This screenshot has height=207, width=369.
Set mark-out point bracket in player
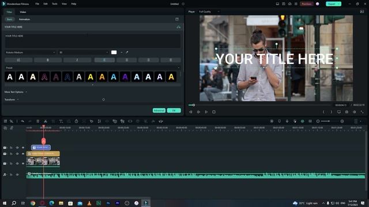point(332,112)
